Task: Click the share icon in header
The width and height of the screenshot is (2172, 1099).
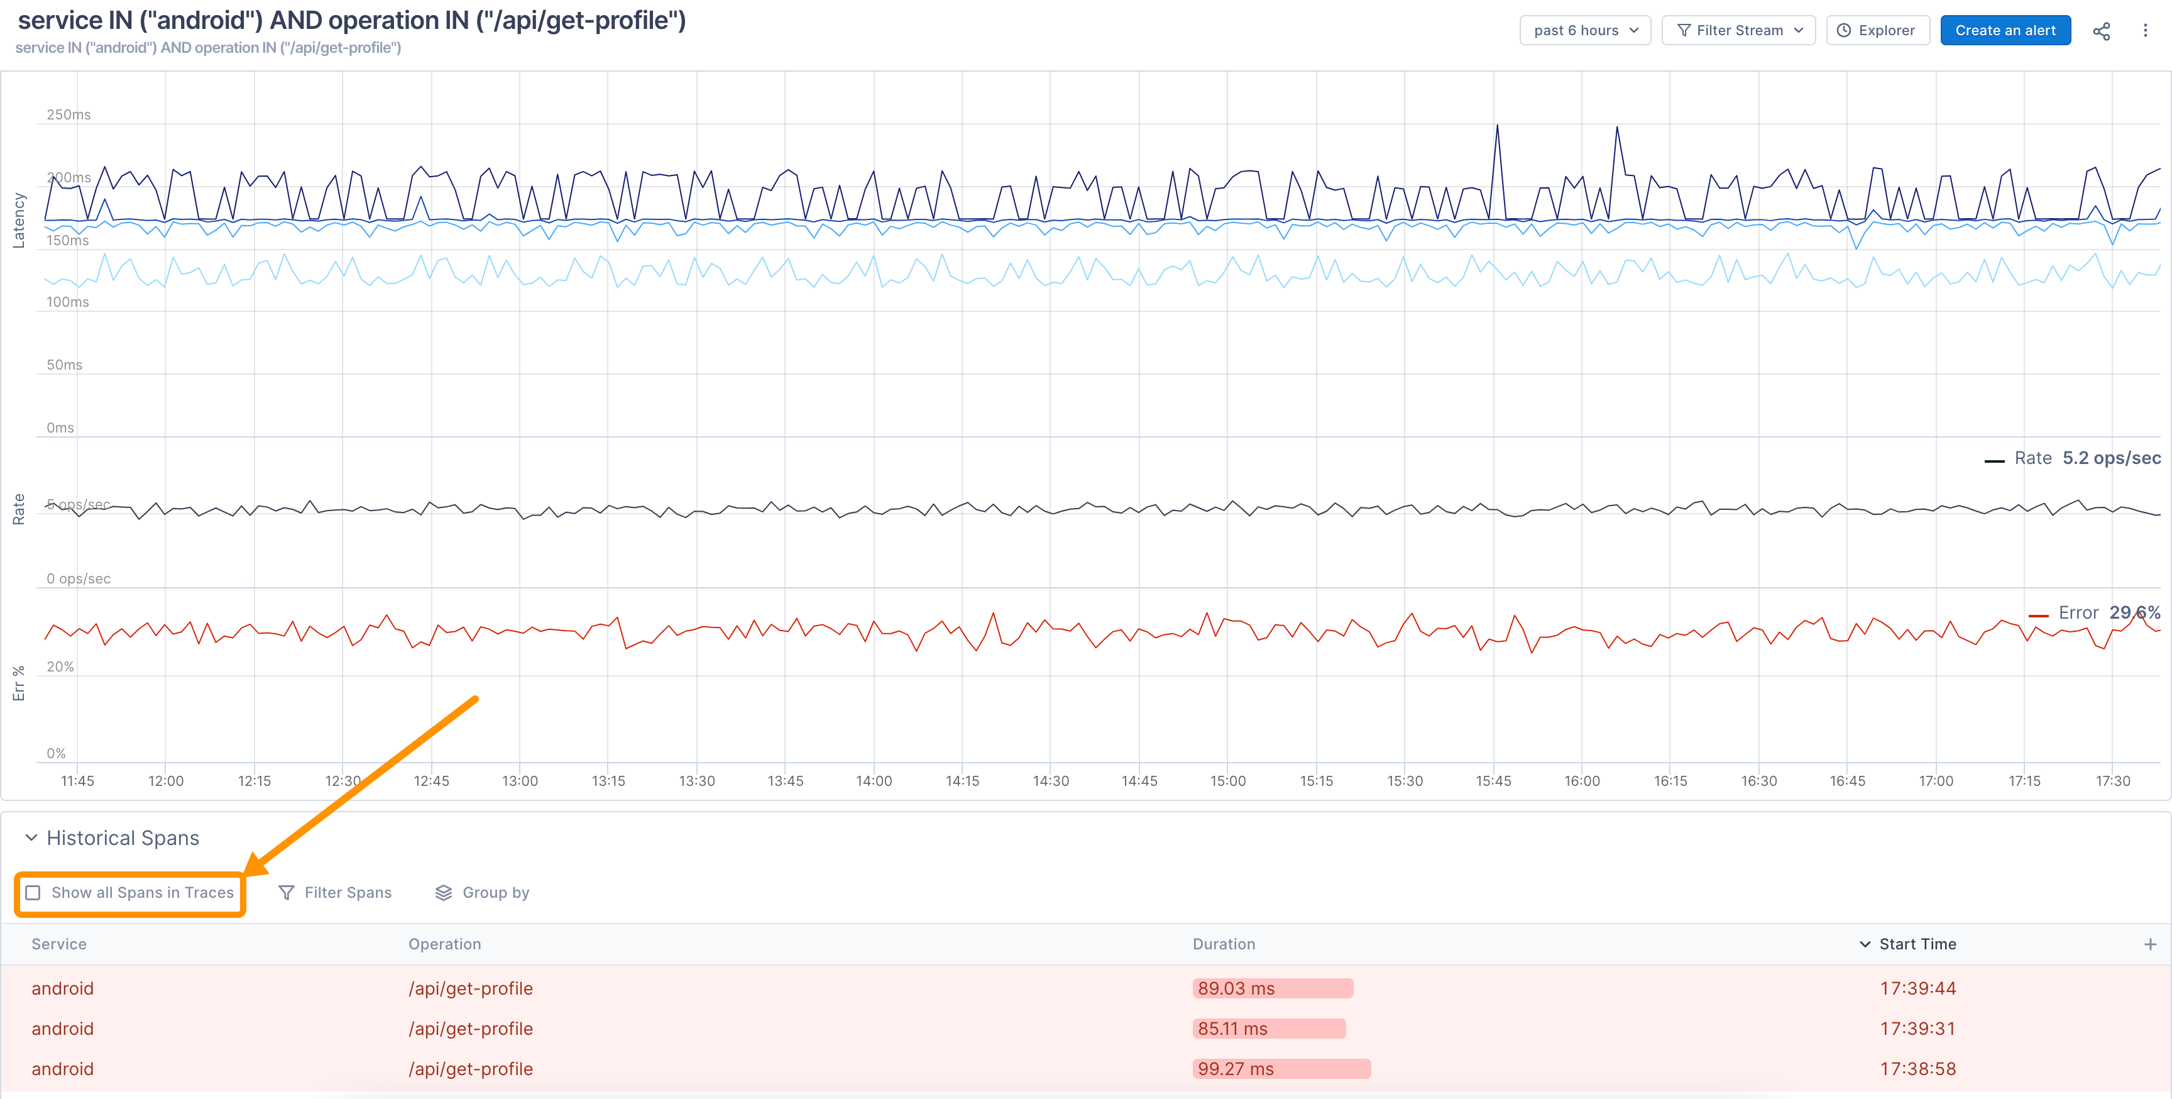Action: pos(2101,31)
